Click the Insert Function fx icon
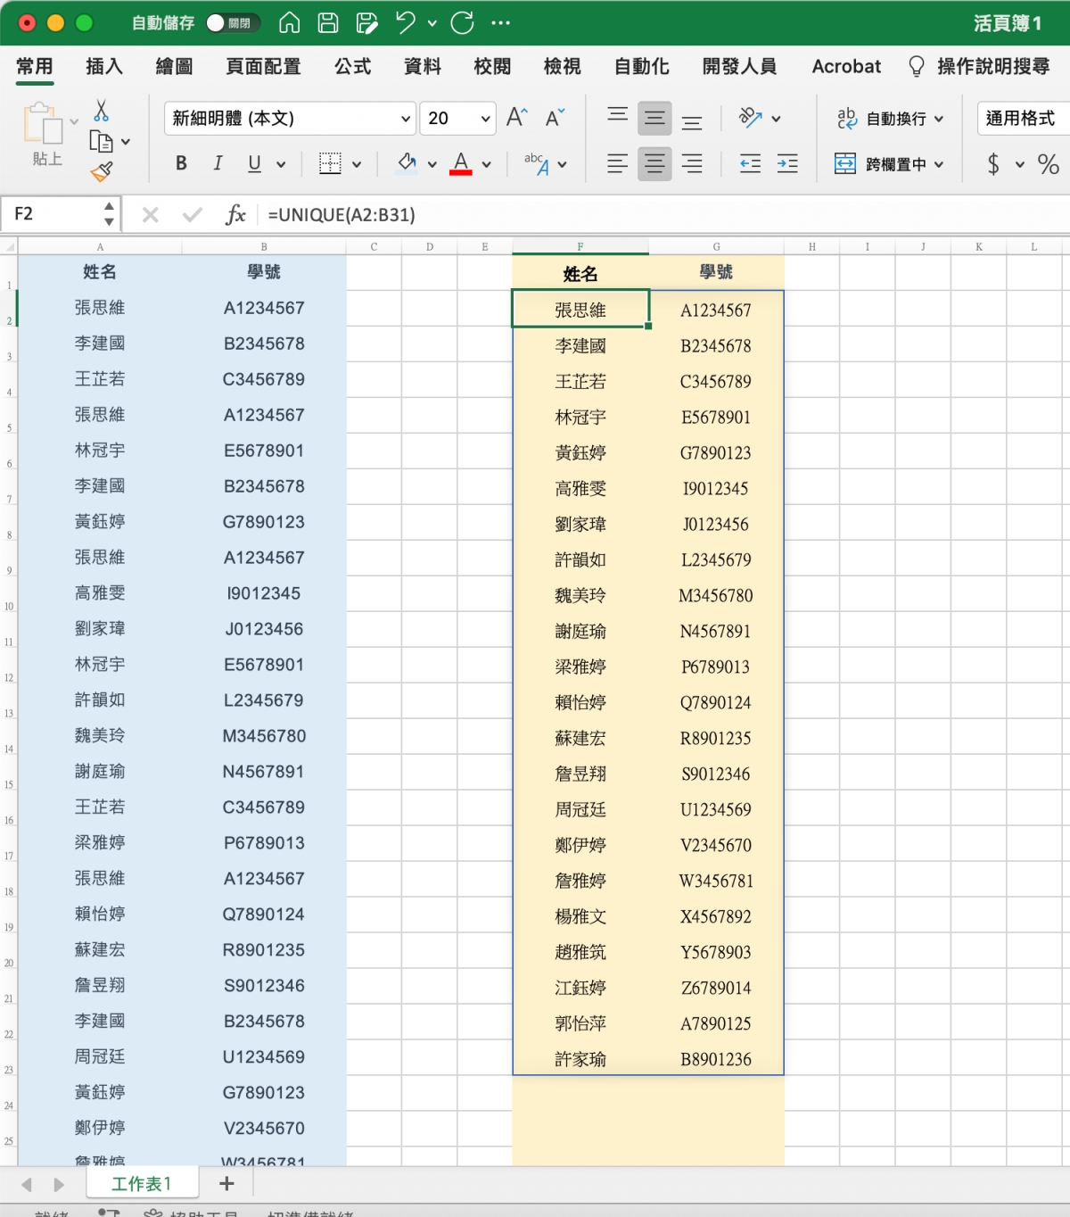 (235, 215)
